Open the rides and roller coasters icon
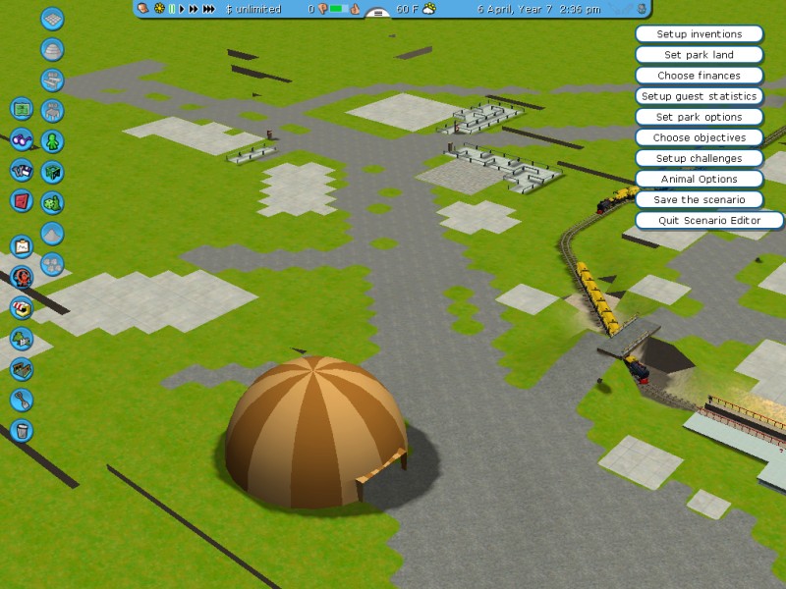This screenshot has width=786, height=589. [22, 278]
